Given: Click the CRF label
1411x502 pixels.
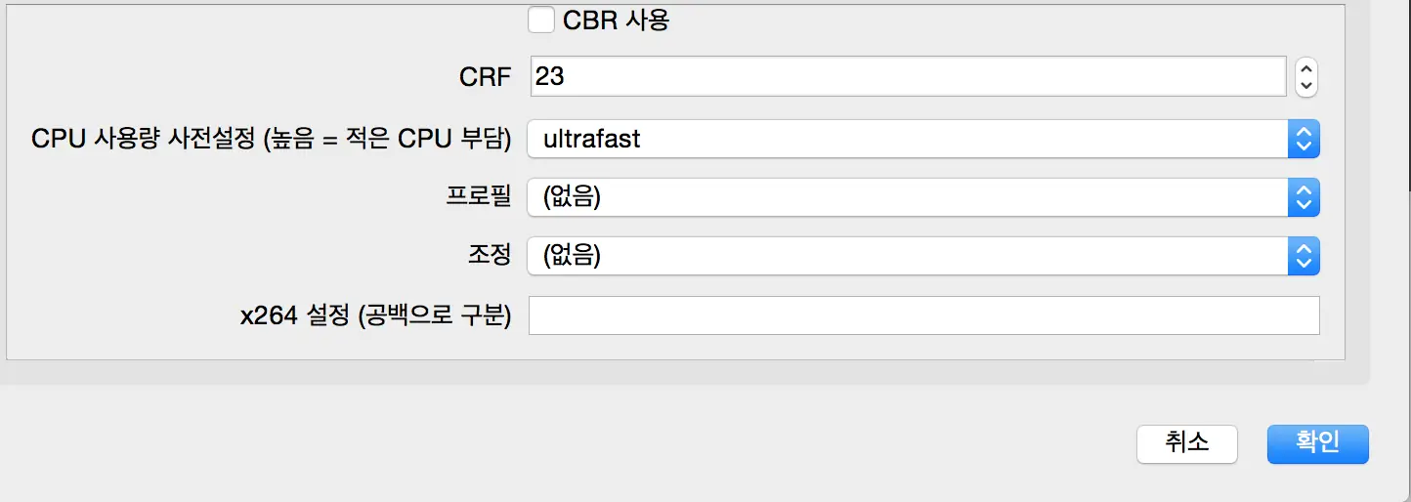Looking at the screenshot, I should pos(486,77).
